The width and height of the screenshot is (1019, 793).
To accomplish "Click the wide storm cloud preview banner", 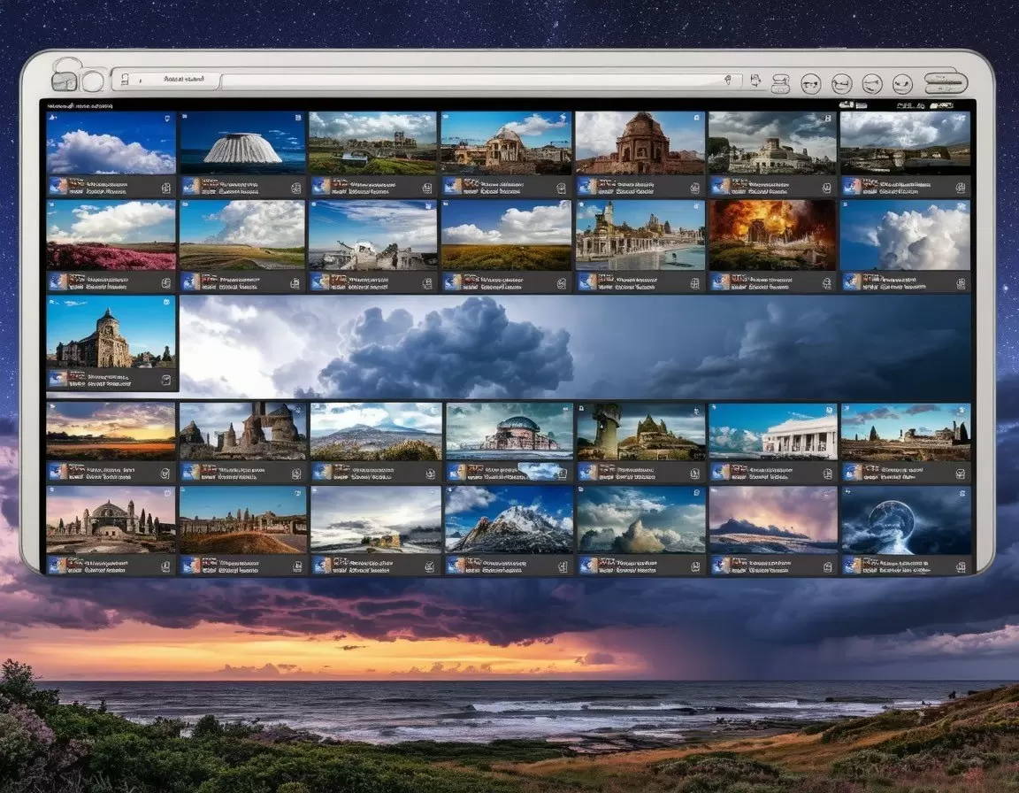I will click(x=575, y=347).
